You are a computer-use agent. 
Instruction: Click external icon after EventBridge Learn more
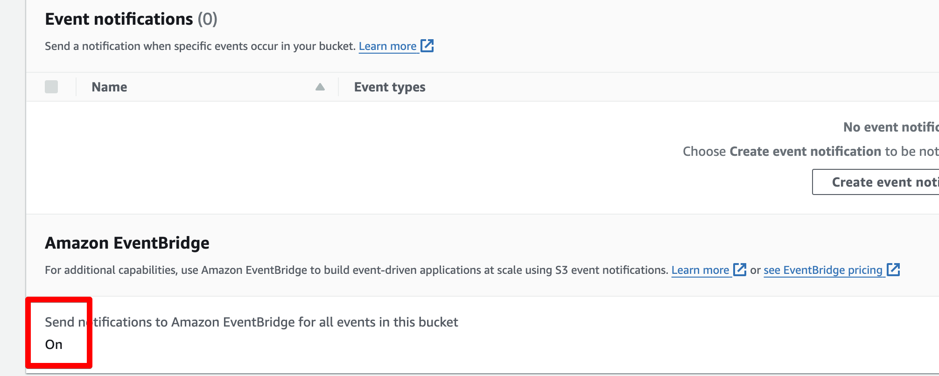coord(740,270)
